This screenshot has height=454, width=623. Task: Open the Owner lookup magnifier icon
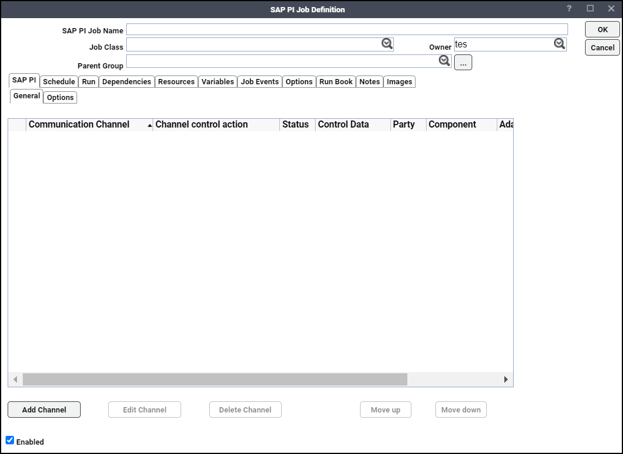click(559, 44)
